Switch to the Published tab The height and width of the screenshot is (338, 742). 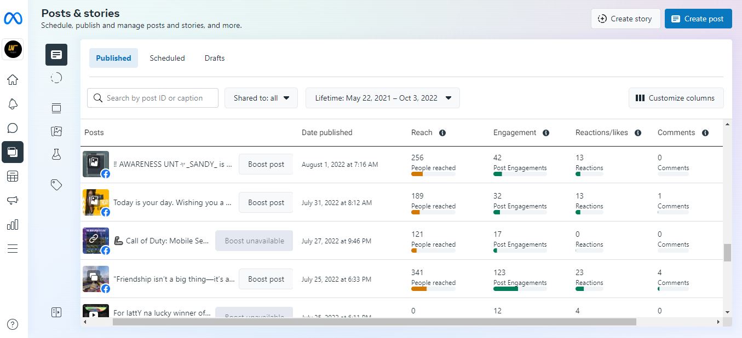click(x=113, y=58)
